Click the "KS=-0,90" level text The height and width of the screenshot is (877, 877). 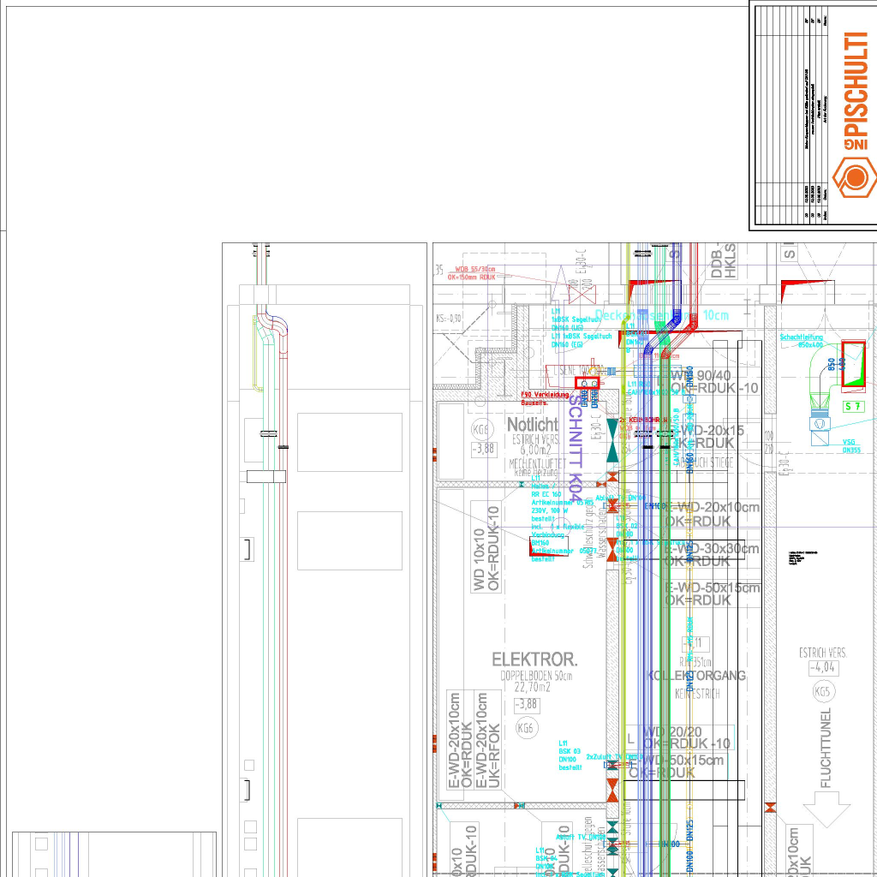point(449,319)
